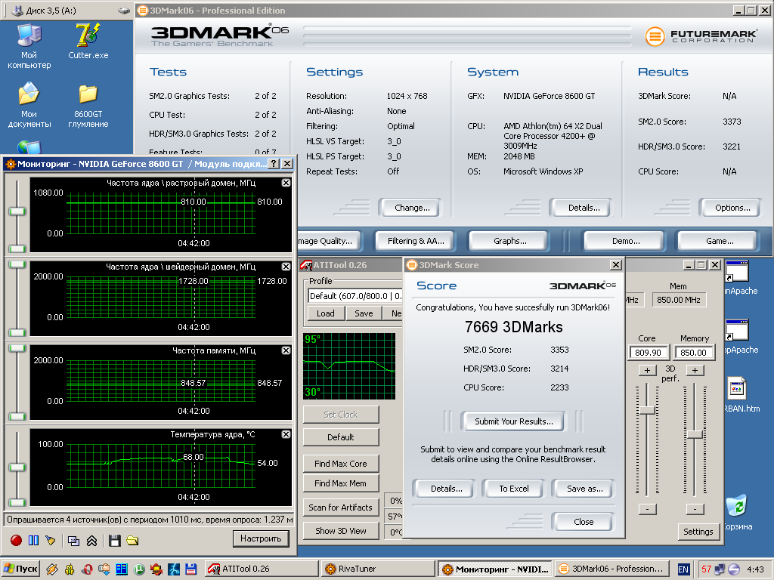Click Scan for Artifacts in ATITool
Viewport: 774px width, 580px height.
341,507
